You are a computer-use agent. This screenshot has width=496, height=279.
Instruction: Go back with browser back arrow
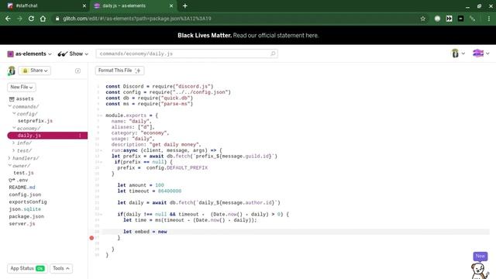(8, 19)
